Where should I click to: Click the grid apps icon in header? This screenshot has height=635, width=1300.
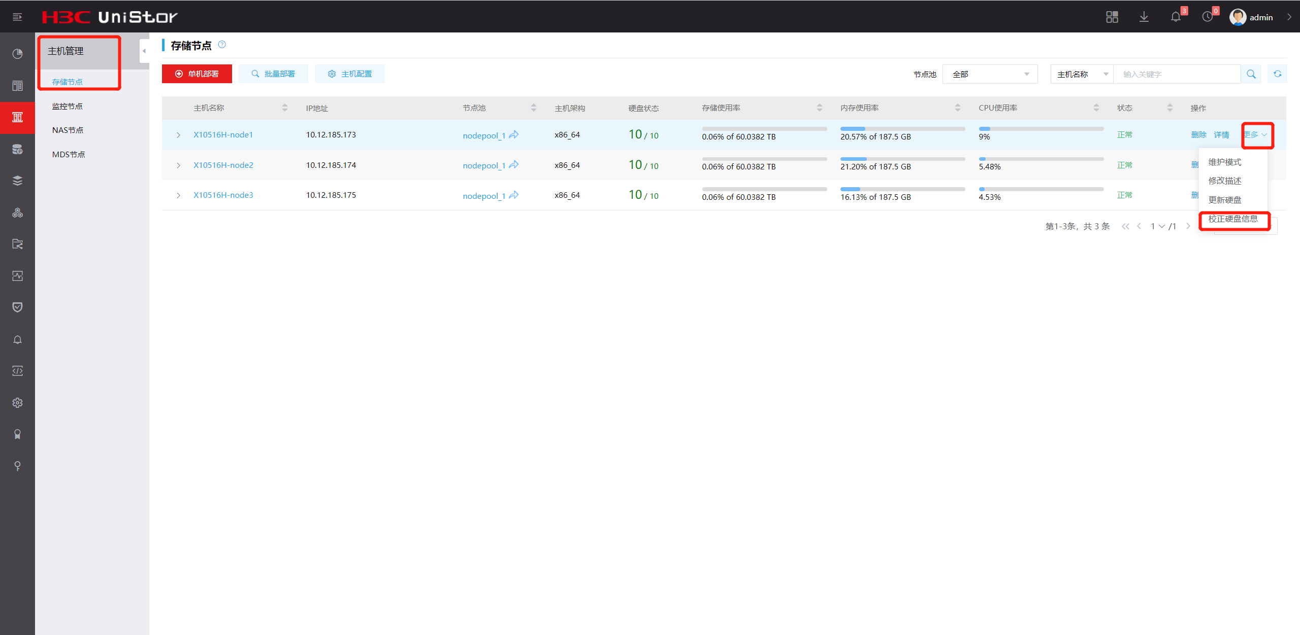(x=1112, y=17)
